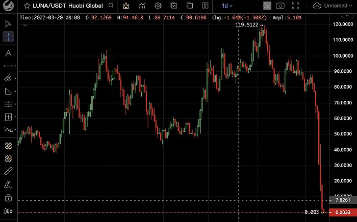Click the up-arrow button above price axis

(347, 16)
